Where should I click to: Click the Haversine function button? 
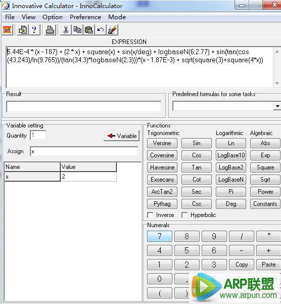162,167
